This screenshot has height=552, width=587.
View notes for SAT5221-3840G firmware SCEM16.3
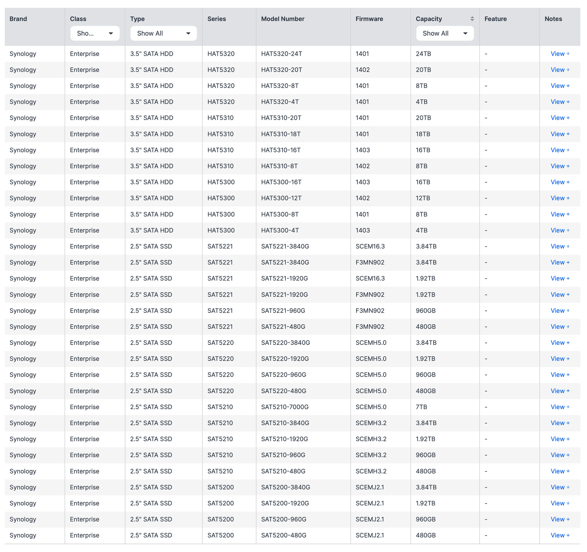(560, 246)
